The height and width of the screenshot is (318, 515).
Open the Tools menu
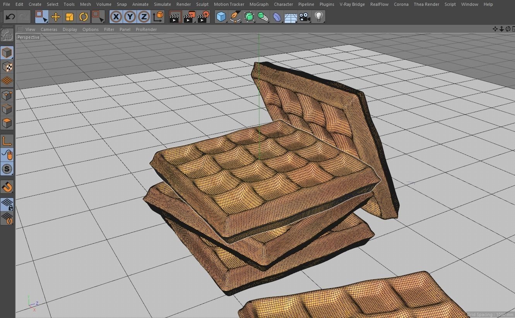(69, 4)
